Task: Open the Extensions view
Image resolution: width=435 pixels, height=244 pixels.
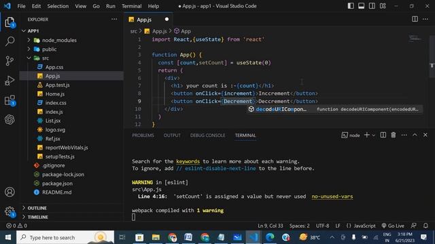Action: coord(10,100)
